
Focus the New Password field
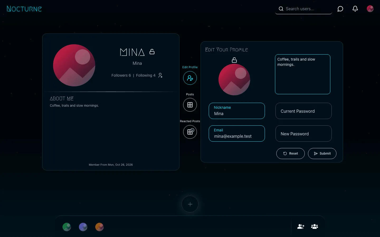tap(303, 134)
